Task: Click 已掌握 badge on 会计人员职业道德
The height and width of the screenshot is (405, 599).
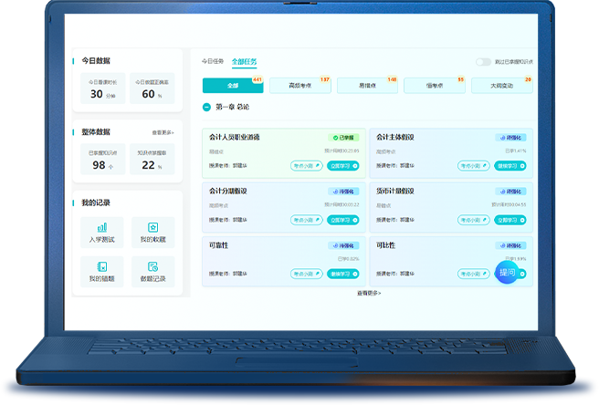Action: [x=343, y=138]
